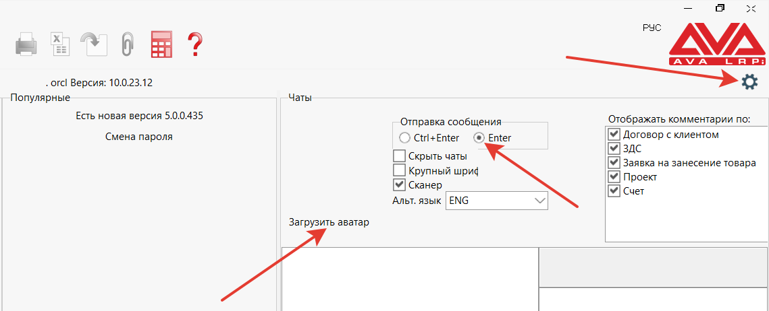Open attachments via paperclip icon
Image resolution: width=769 pixels, height=311 pixels.
point(127,44)
